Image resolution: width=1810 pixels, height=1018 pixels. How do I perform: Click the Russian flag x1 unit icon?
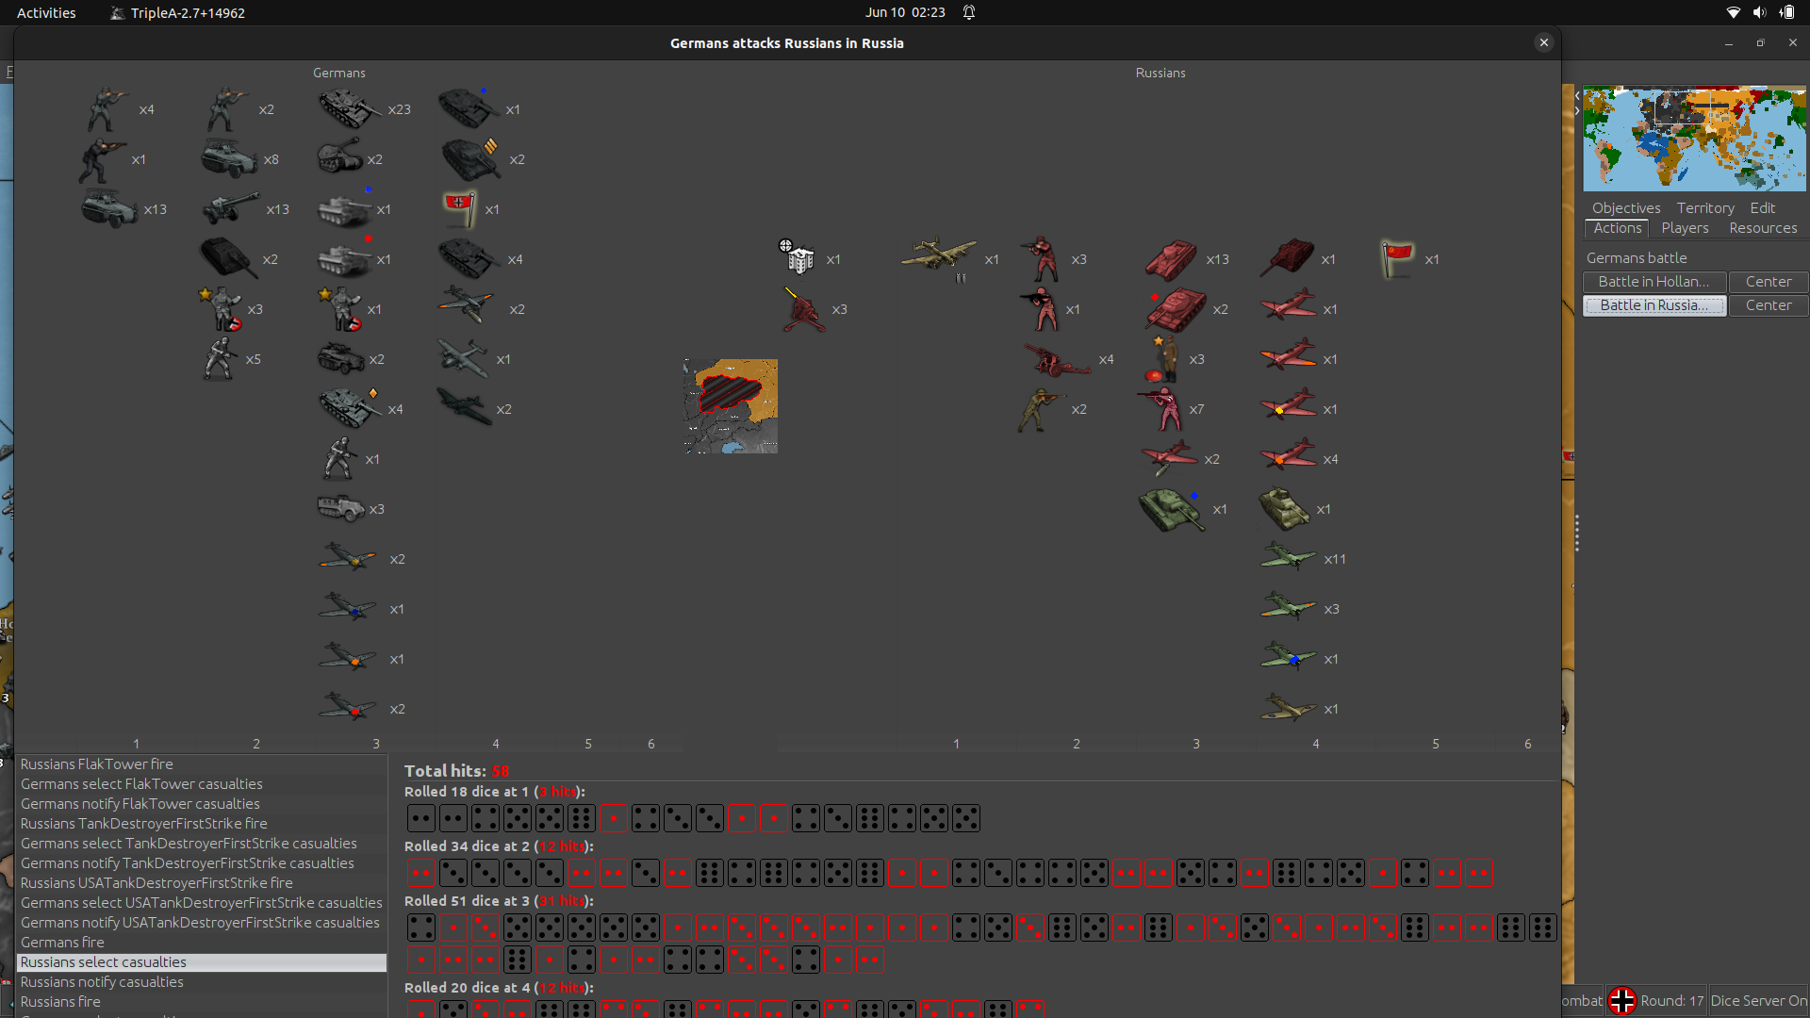tap(1397, 259)
